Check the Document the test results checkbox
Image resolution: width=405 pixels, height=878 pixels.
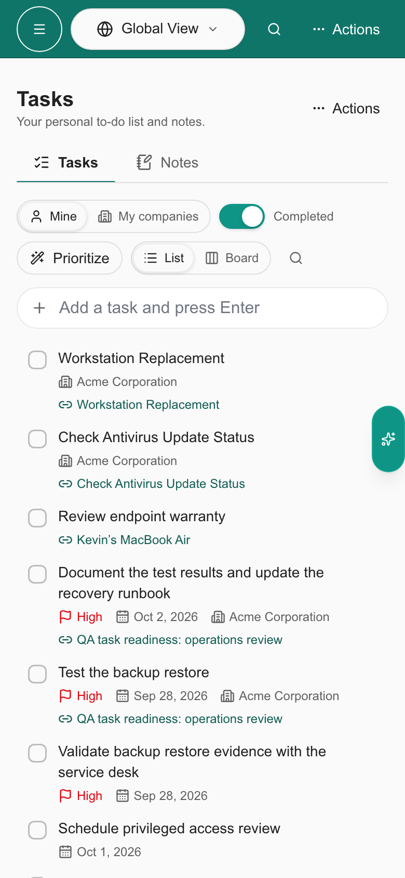tap(37, 574)
